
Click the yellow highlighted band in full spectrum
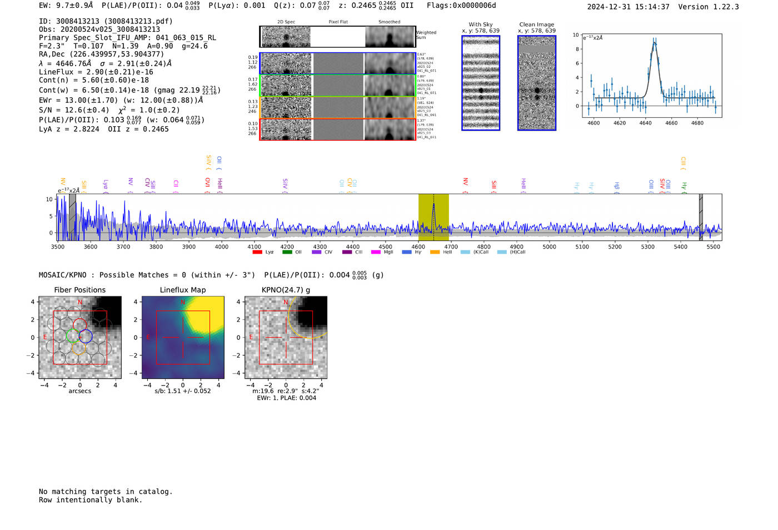tap(433, 217)
